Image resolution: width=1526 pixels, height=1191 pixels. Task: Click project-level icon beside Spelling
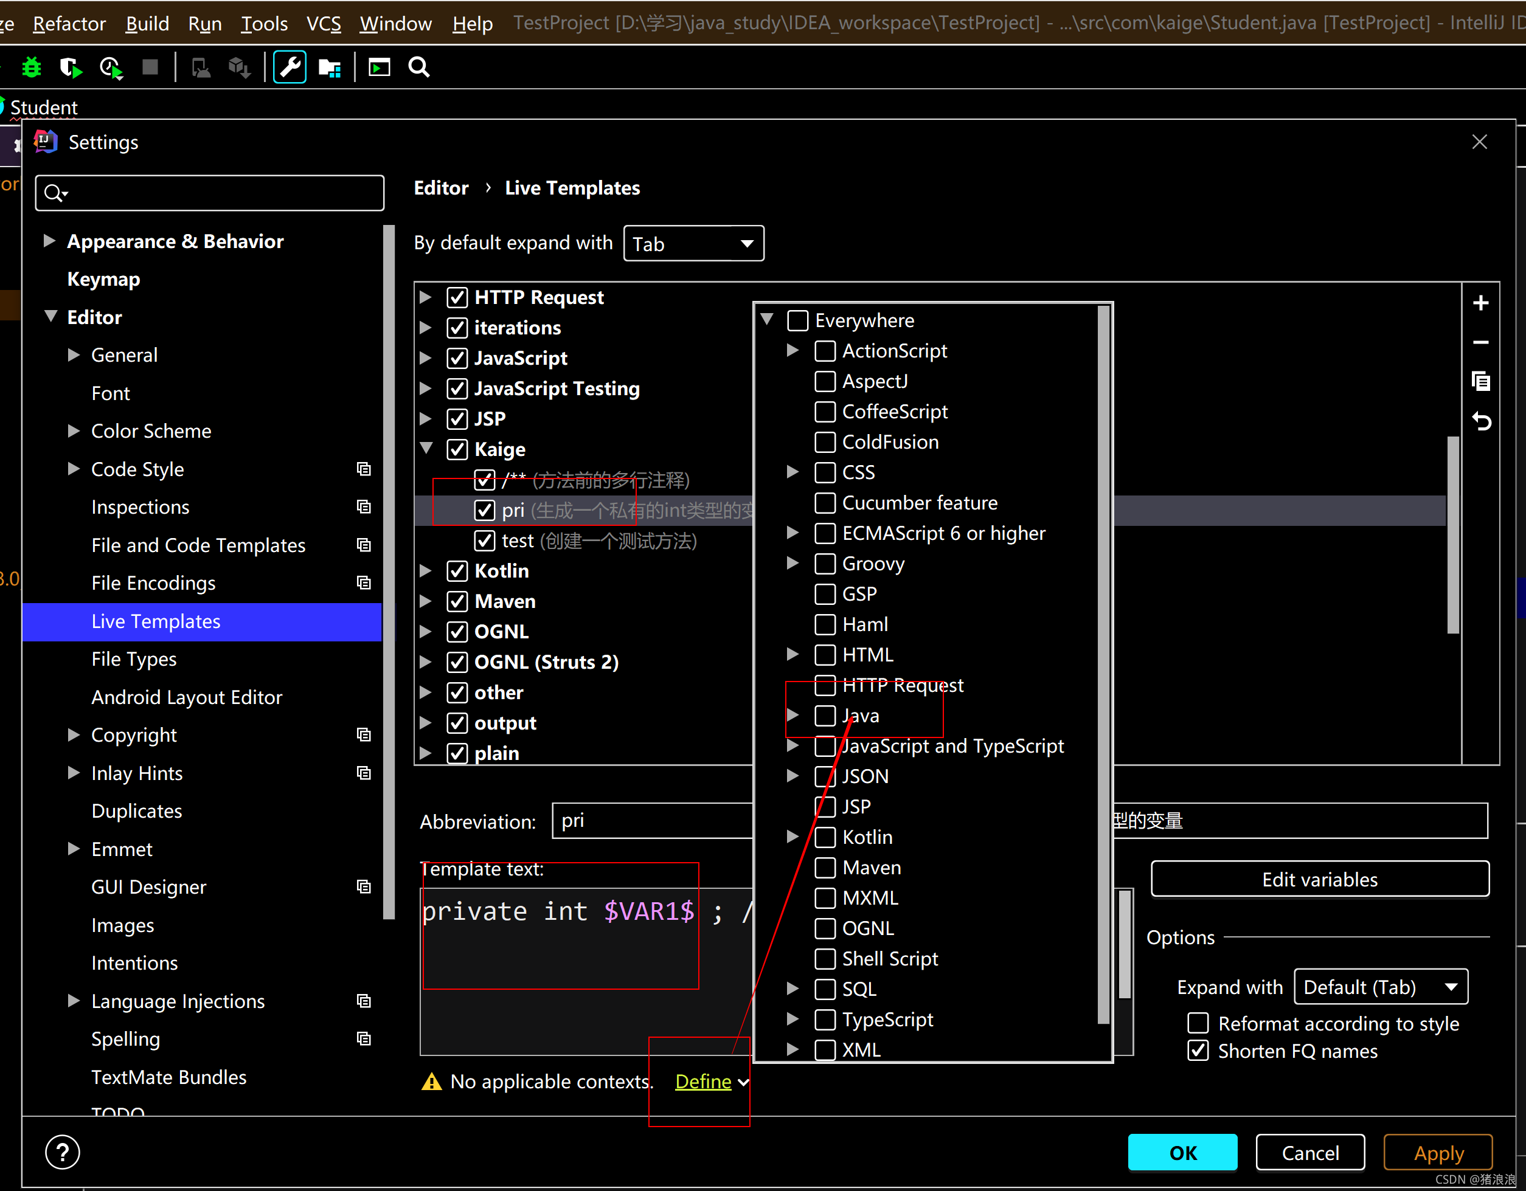(x=363, y=1039)
